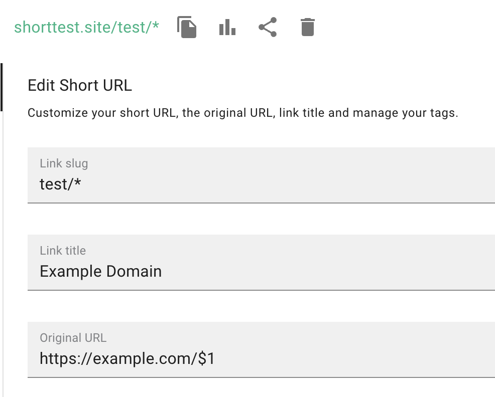Click the Original URL label
Image resolution: width=495 pixels, height=397 pixels.
pyautogui.click(x=73, y=338)
